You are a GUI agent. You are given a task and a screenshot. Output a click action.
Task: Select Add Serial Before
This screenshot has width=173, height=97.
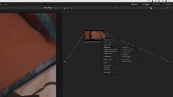tap(128, 50)
